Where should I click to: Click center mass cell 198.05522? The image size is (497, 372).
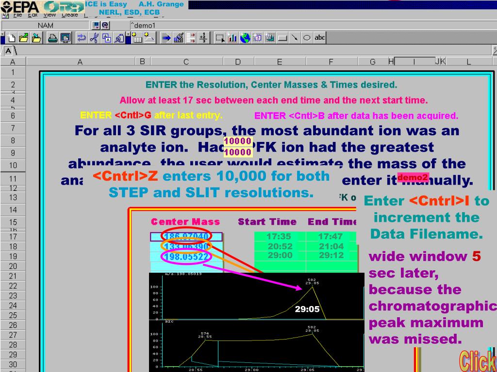click(186, 256)
